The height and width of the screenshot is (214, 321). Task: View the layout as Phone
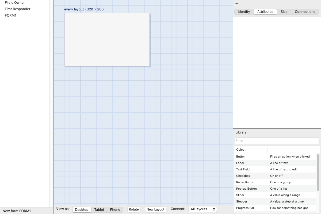[115, 209]
